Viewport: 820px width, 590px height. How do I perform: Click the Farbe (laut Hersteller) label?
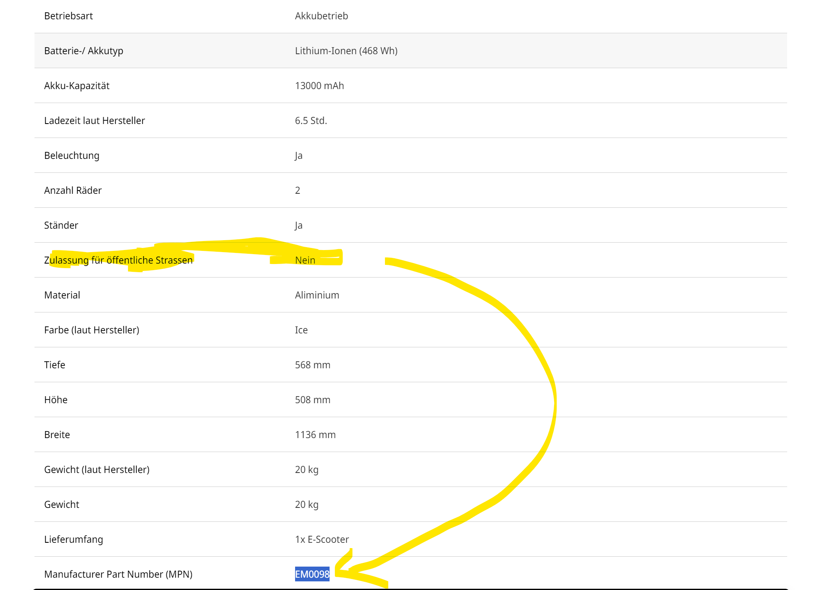point(92,330)
